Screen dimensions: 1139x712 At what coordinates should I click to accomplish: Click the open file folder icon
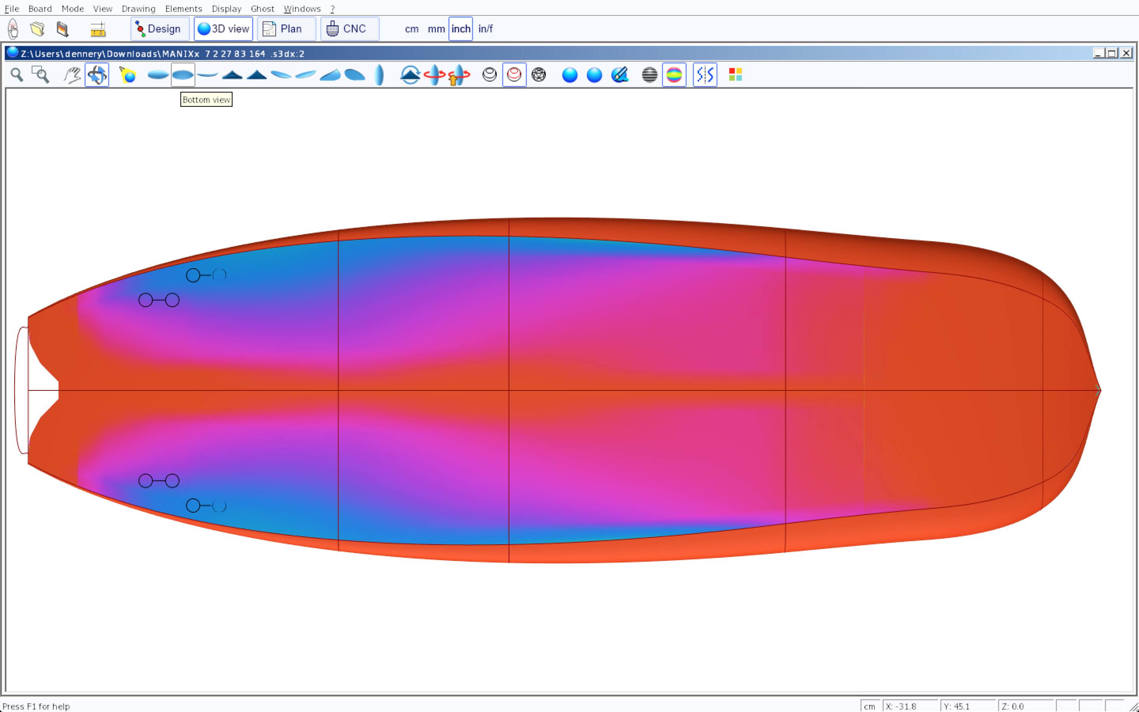click(x=37, y=29)
